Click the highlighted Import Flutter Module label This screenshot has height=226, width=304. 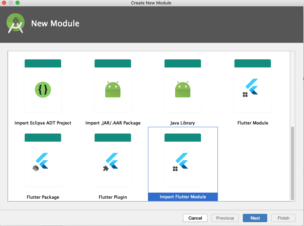183,197
